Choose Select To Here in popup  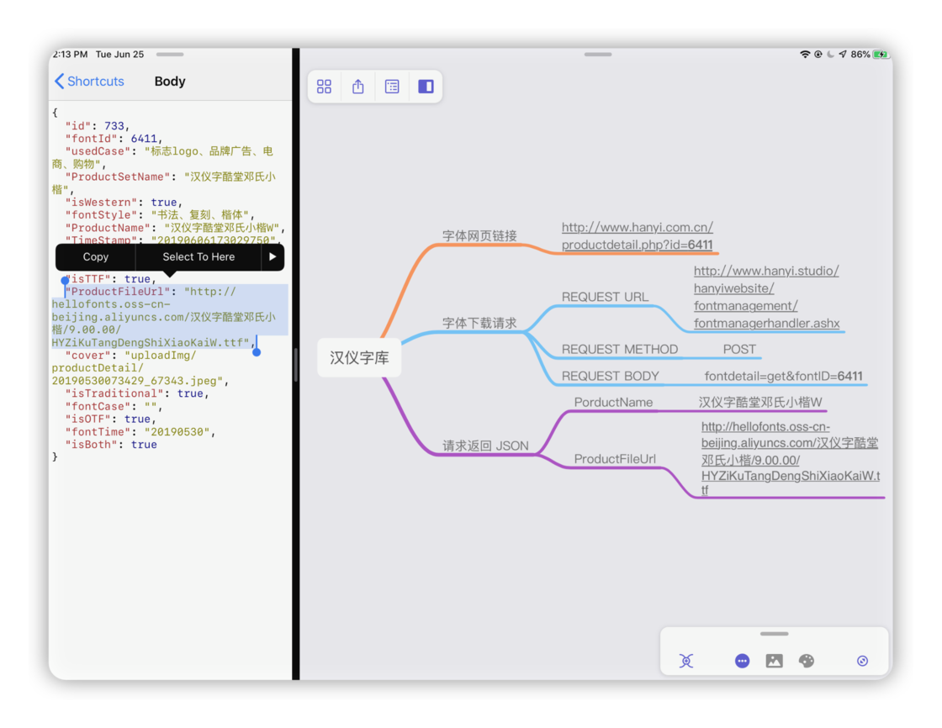pos(198,257)
